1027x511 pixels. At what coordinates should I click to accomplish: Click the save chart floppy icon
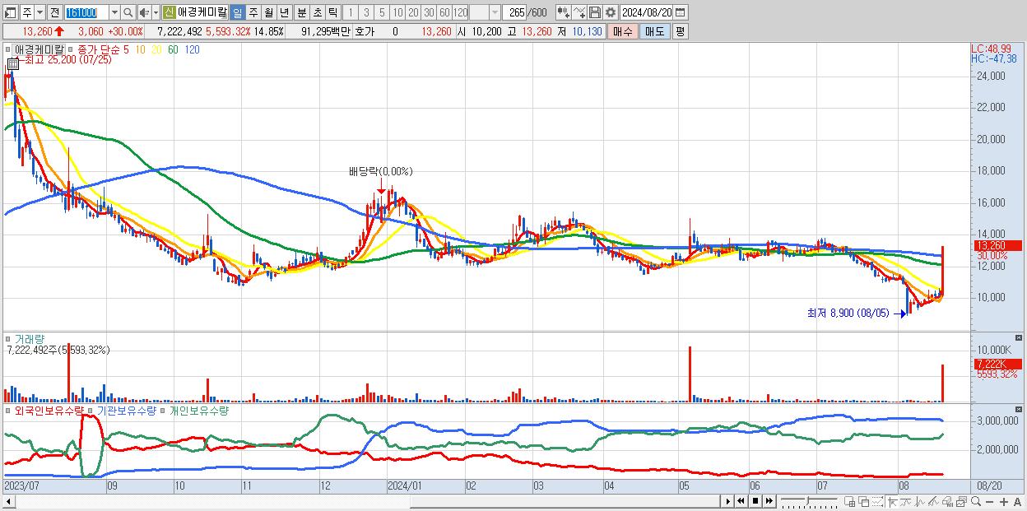coord(594,12)
